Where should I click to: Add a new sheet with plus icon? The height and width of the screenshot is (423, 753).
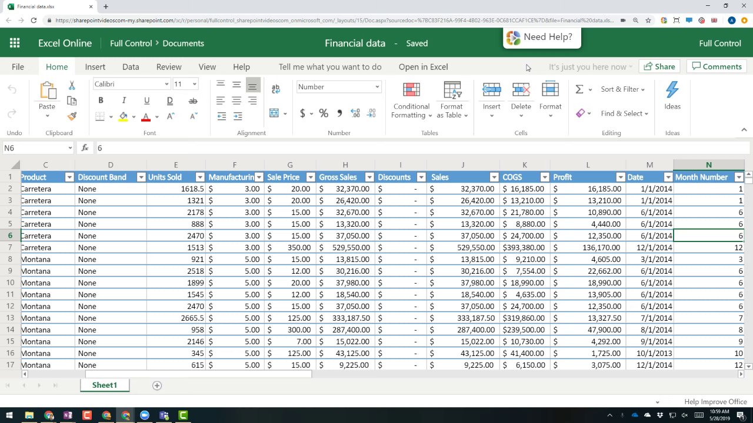click(157, 385)
